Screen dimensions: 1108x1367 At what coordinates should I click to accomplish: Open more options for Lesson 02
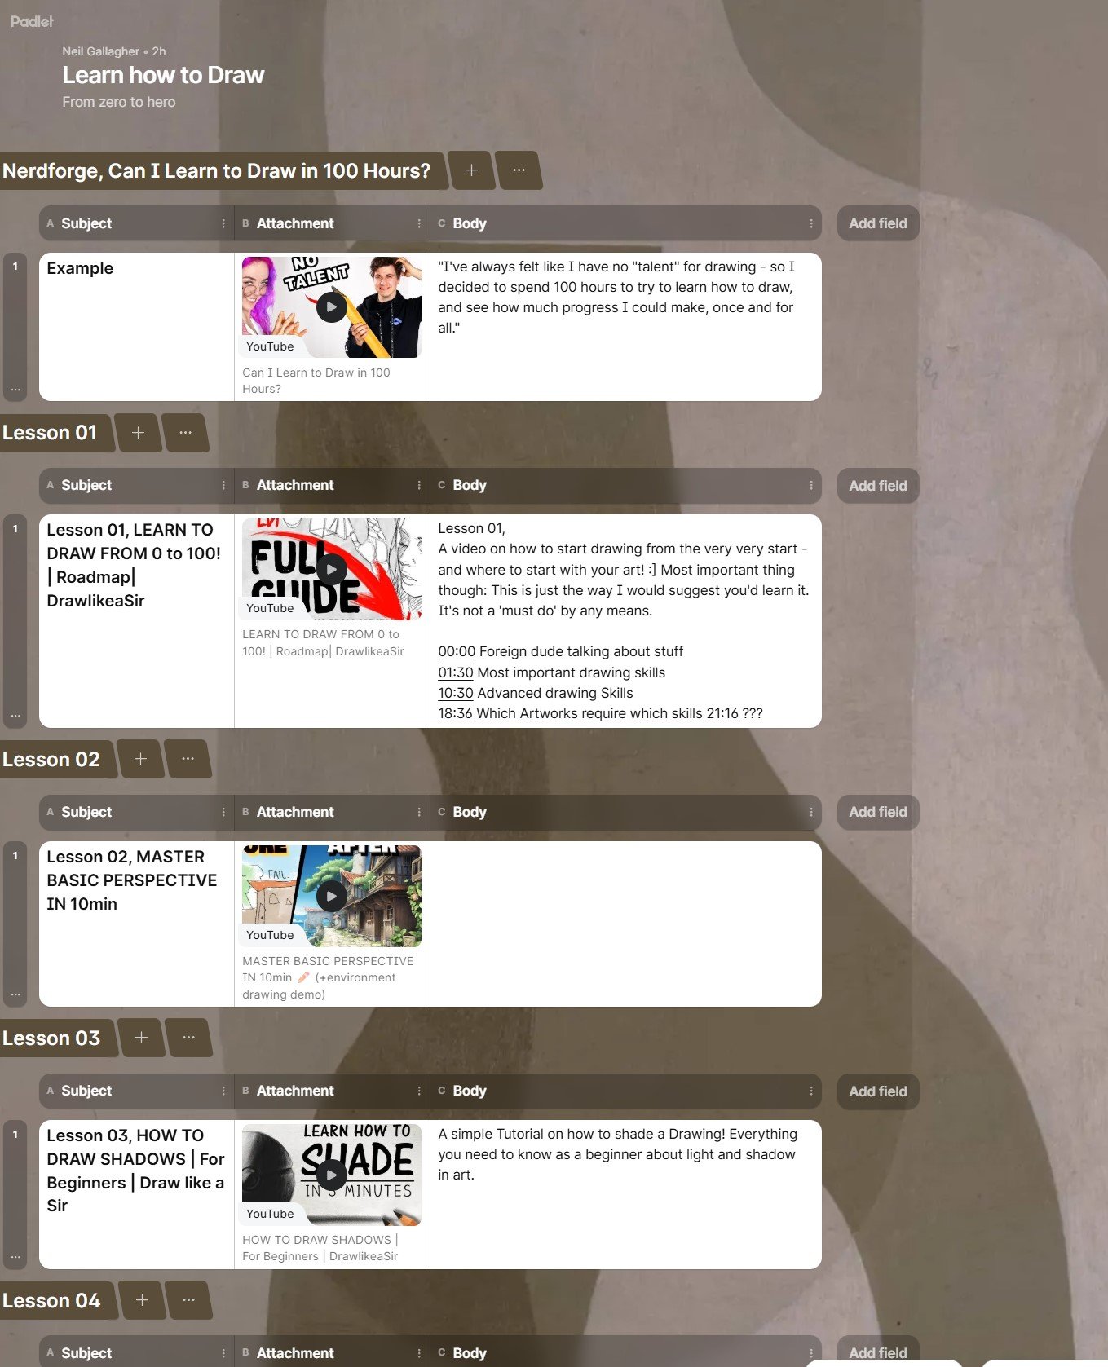tap(188, 759)
